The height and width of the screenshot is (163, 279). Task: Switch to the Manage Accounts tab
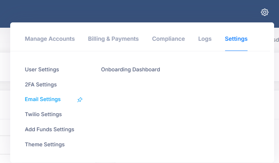click(x=50, y=39)
